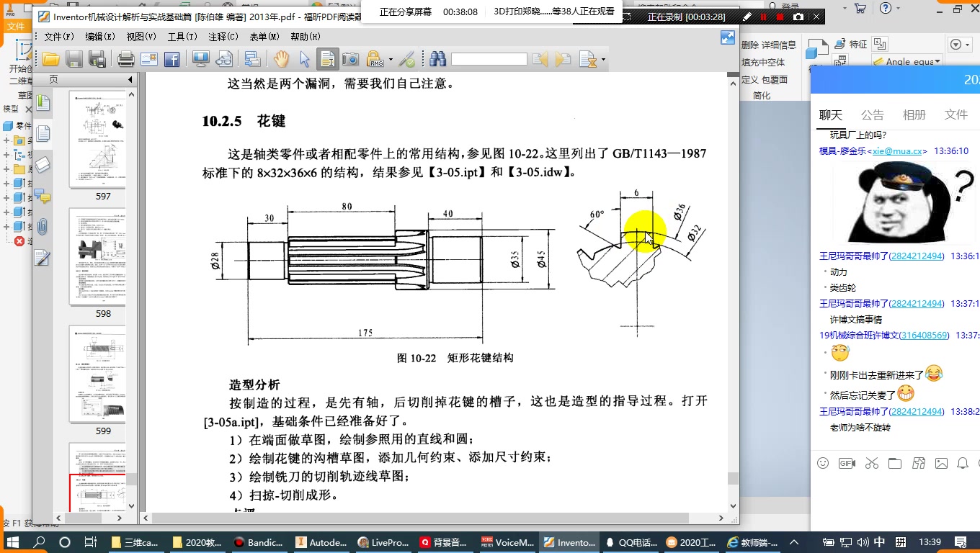Image resolution: width=980 pixels, height=553 pixels.
Task: Select the arrow Select tool
Action: (303, 60)
